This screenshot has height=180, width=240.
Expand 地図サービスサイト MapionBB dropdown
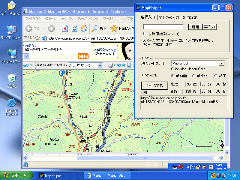point(221,63)
